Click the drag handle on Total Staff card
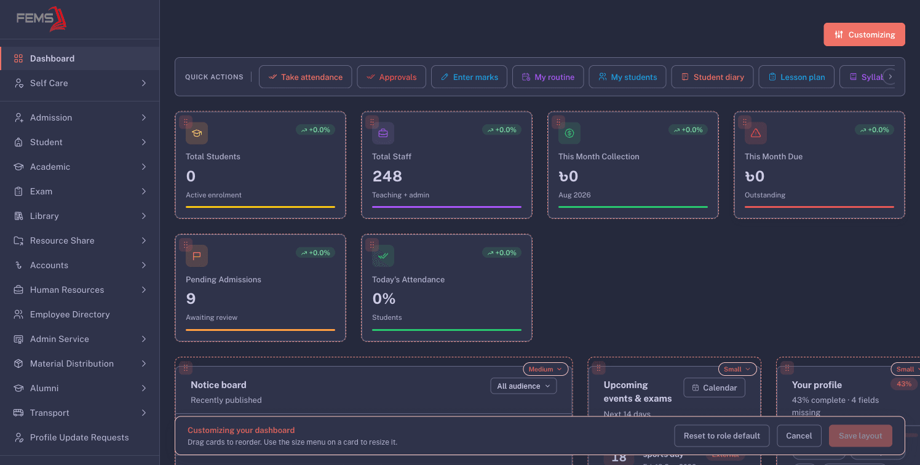920x465 pixels. [x=372, y=122]
